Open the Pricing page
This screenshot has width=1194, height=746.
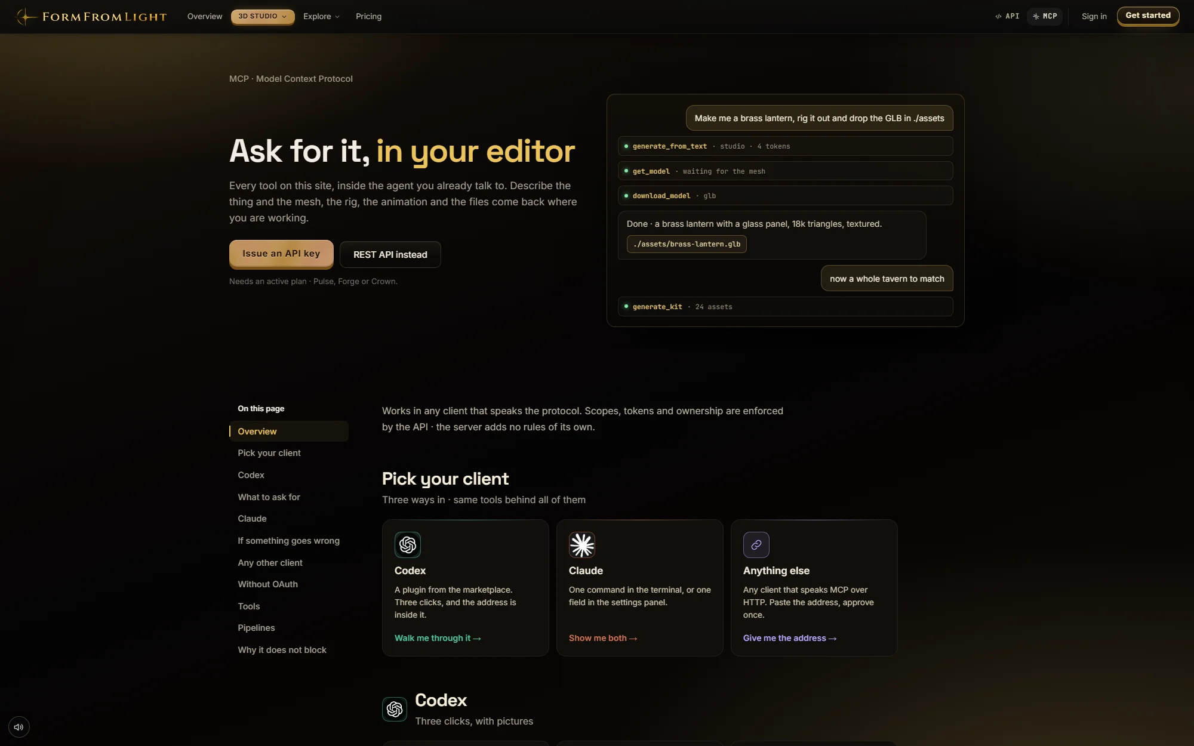(x=368, y=17)
